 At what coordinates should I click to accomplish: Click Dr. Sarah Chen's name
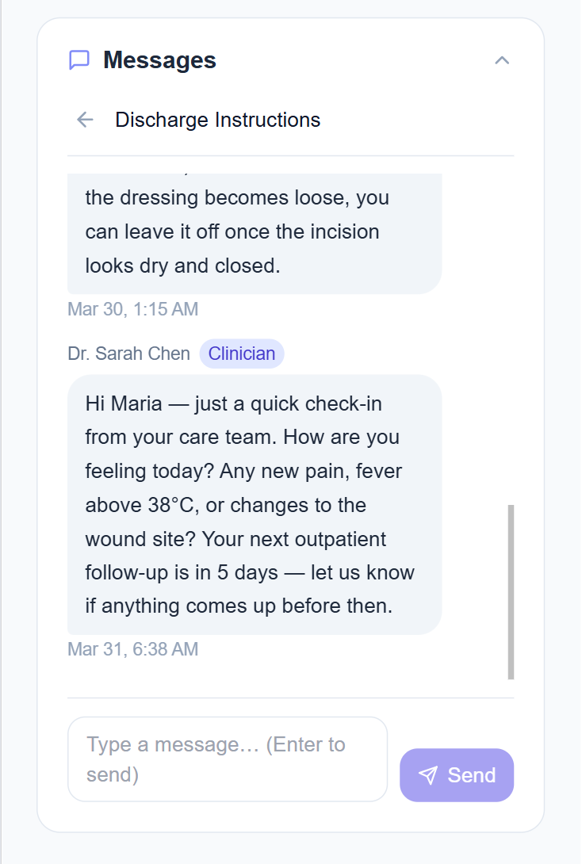click(130, 354)
